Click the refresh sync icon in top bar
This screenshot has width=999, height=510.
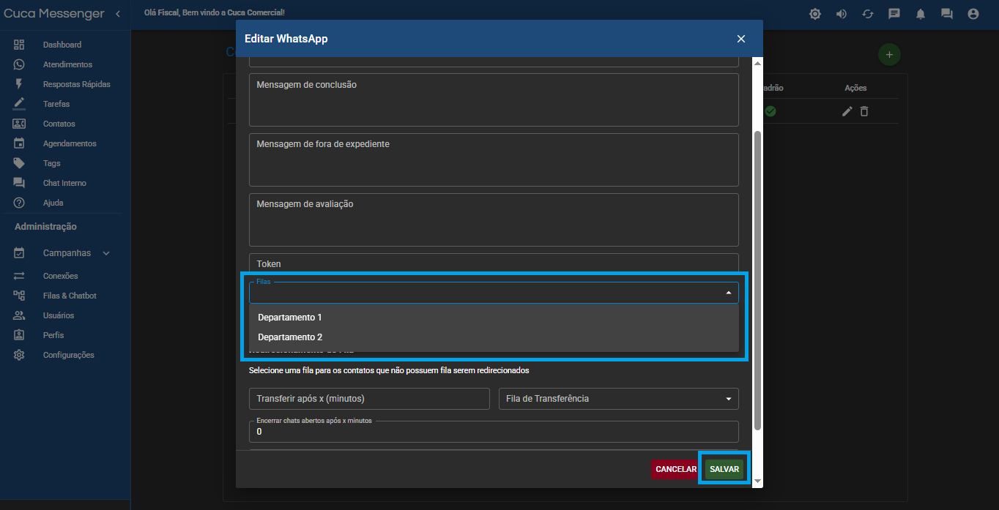click(868, 14)
